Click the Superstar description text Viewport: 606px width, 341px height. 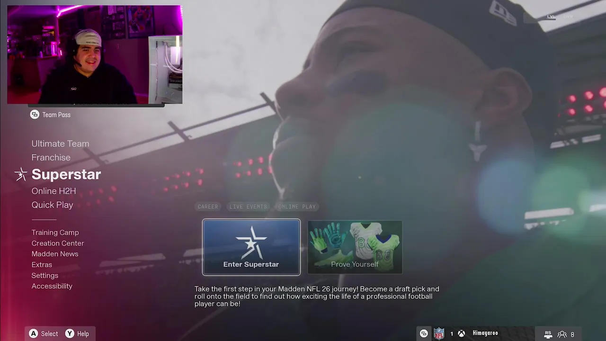[x=317, y=296]
